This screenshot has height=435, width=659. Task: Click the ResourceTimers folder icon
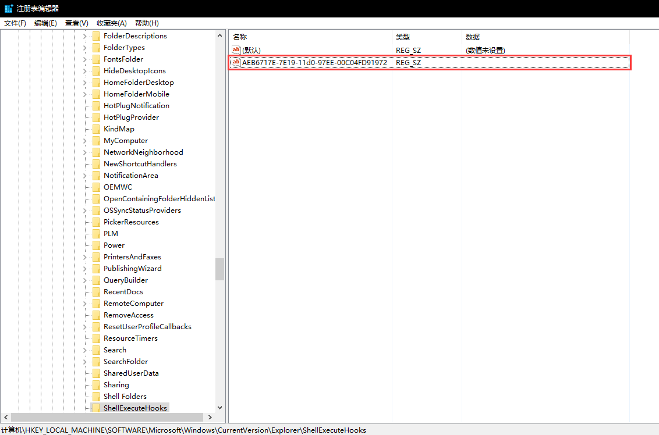point(96,338)
